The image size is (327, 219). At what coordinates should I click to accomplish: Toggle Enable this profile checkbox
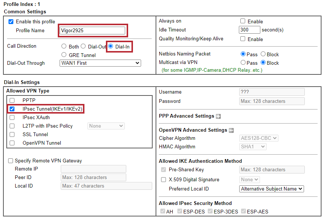(11, 22)
